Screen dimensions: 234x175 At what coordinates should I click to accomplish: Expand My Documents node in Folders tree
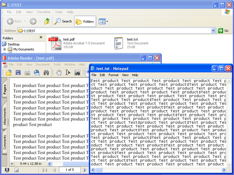click(4, 49)
